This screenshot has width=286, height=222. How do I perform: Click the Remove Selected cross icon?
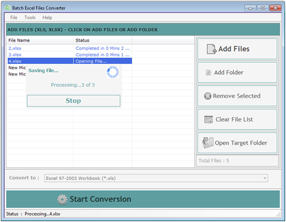tap(208, 96)
